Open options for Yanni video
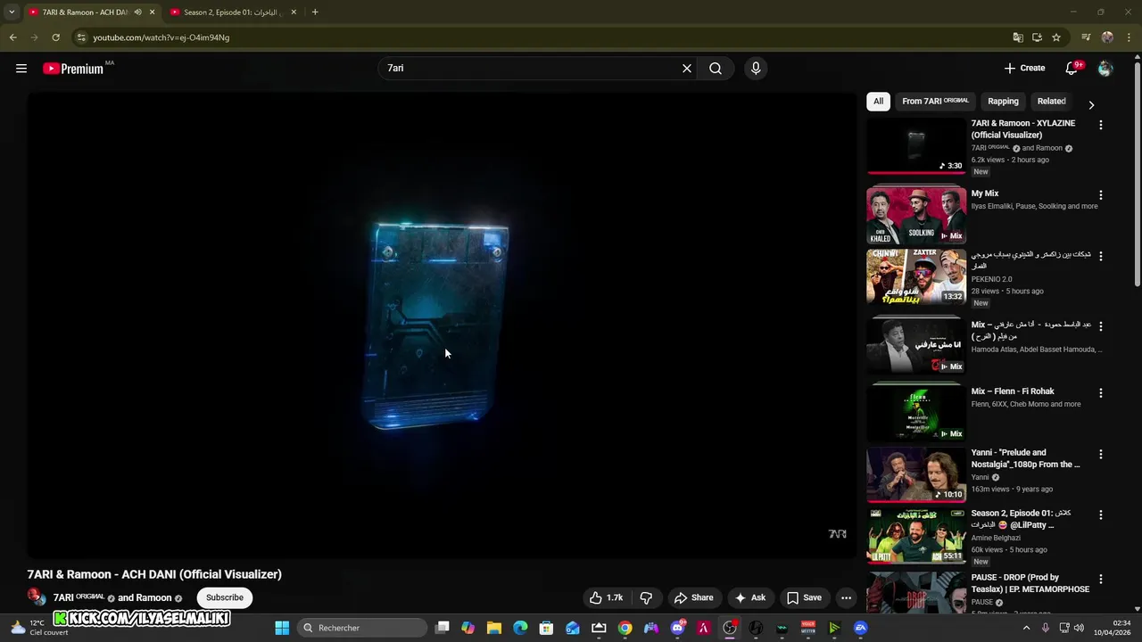This screenshot has height=642, width=1142. coord(1100,454)
